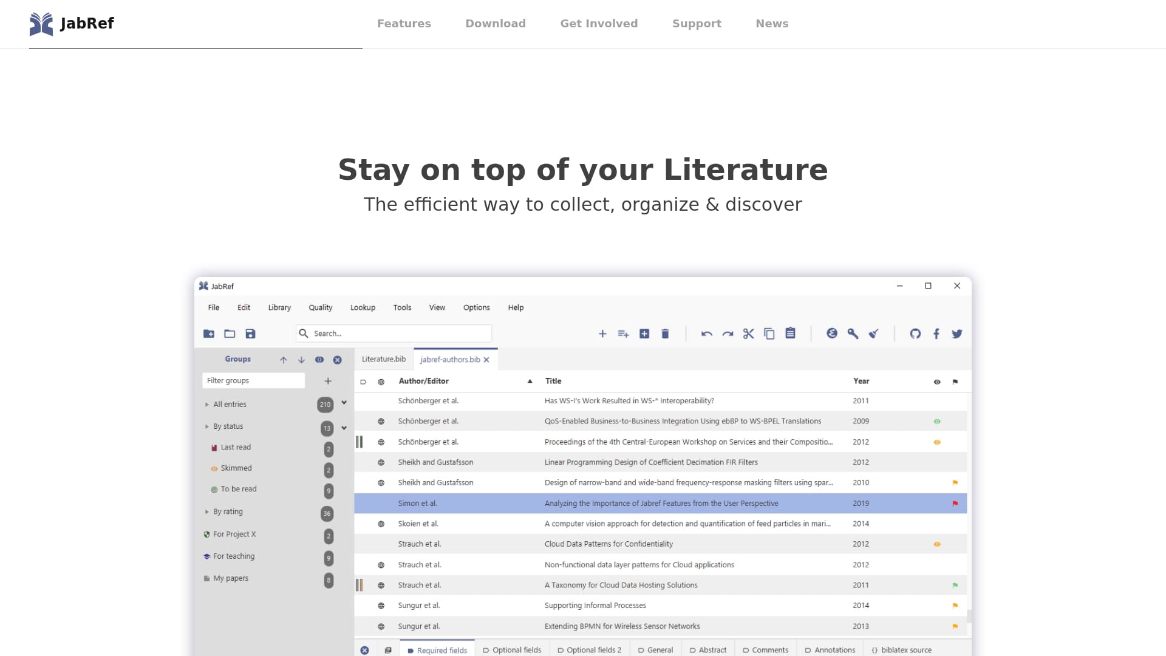
Task: Expand the By status group triangle
Action: tap(206, 426)
